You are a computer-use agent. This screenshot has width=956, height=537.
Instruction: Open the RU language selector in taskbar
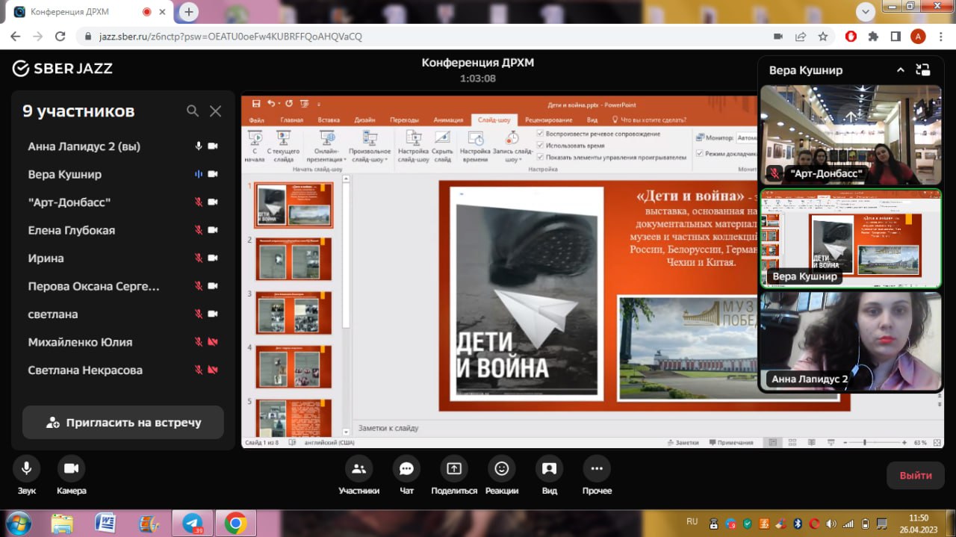(x=692, y=521)
